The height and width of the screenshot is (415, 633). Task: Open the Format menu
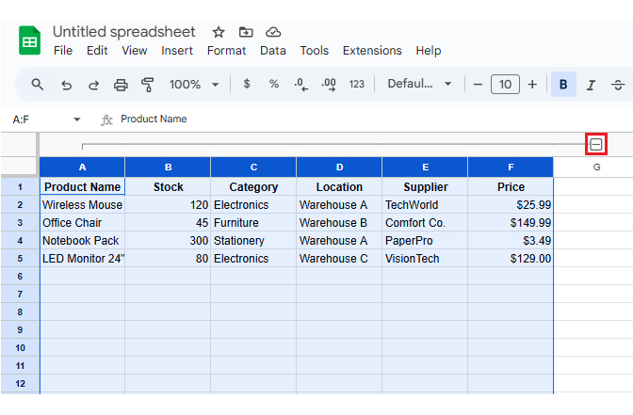click(226, 51)
